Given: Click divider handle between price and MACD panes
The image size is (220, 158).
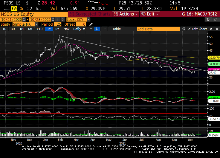Looking at the screenshot, I should click(110, 85).
